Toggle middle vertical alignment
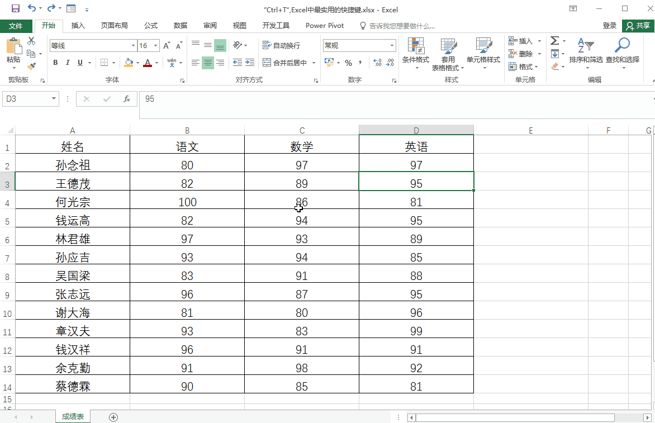655x423 pixels. point(207,45)
